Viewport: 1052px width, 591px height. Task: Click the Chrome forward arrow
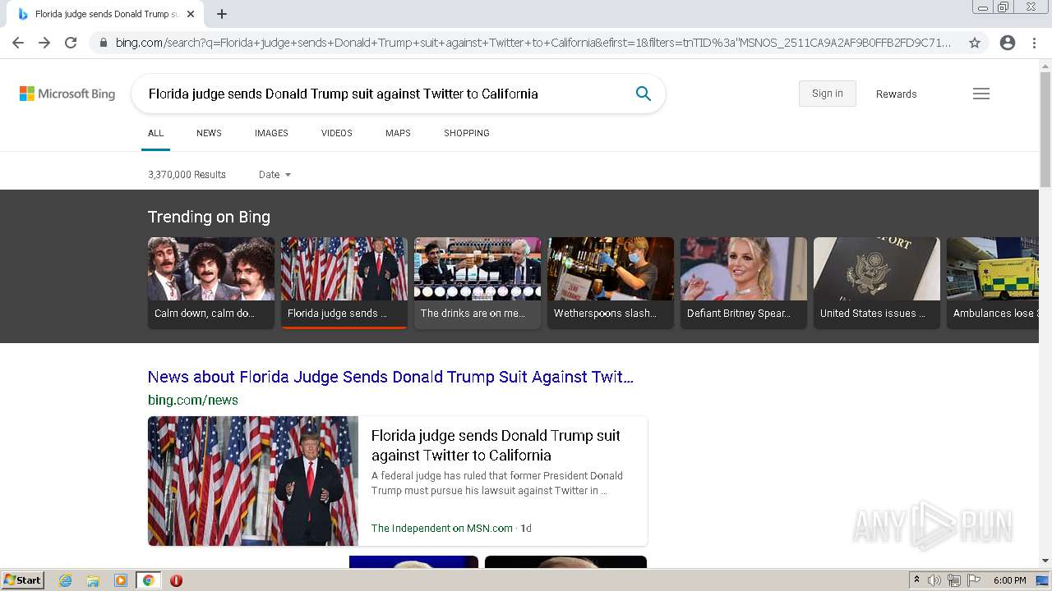click(x=44, y=43)
